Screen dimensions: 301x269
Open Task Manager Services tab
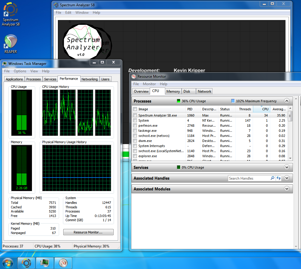tap(50, 79)
